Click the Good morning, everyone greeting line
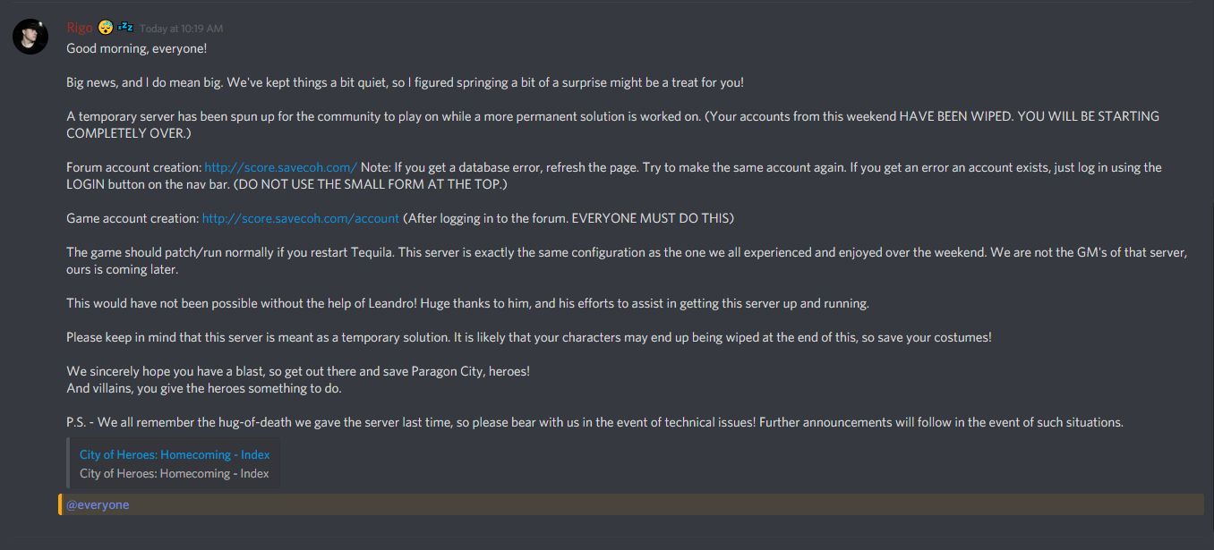Viewport: 1214px width, 550px height. click(x=134, y=47)
